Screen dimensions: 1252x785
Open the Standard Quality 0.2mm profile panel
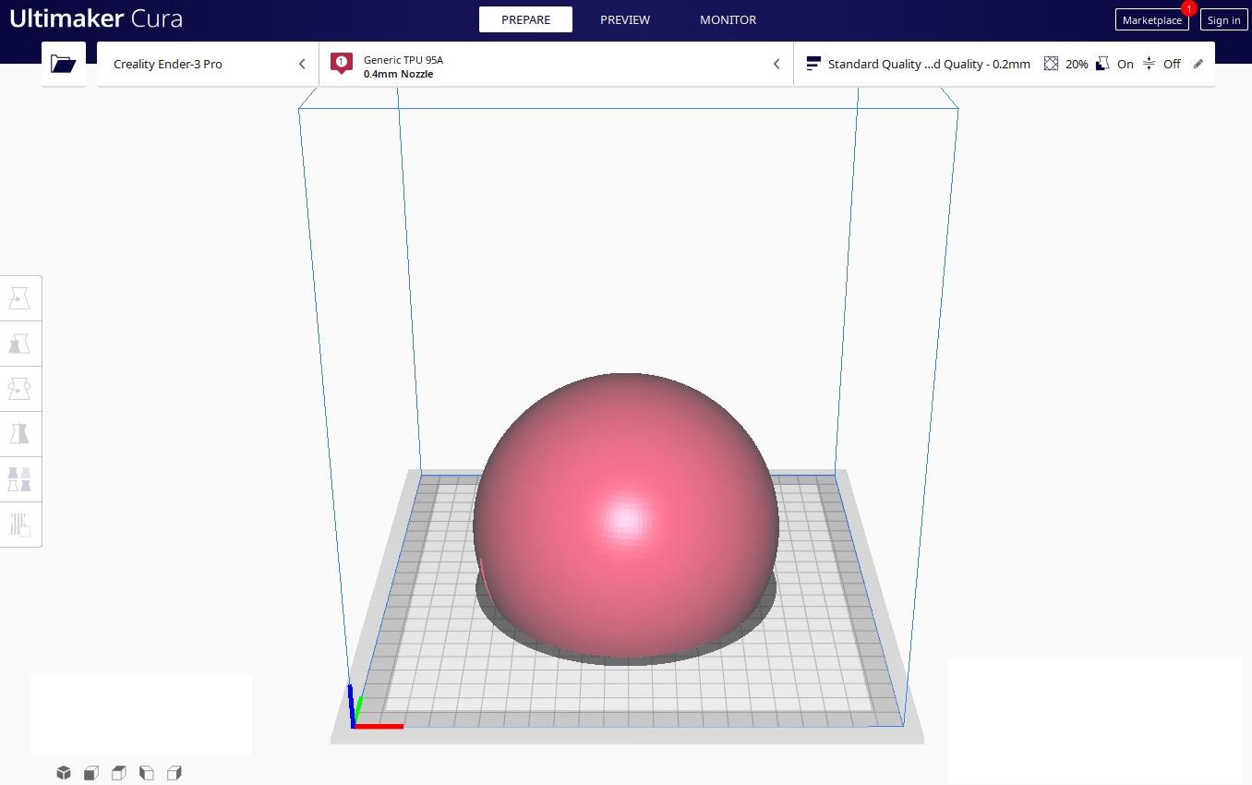(1004, 64)
